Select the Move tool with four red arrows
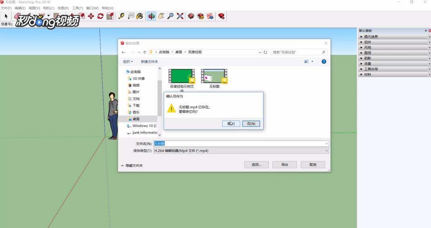Viewport: 431px width, 228px height. coord(91,16)
